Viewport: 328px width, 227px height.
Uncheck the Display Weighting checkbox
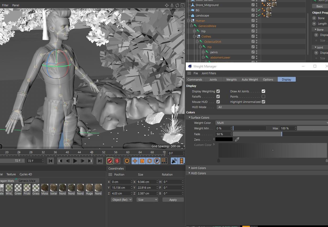(218, 91)
